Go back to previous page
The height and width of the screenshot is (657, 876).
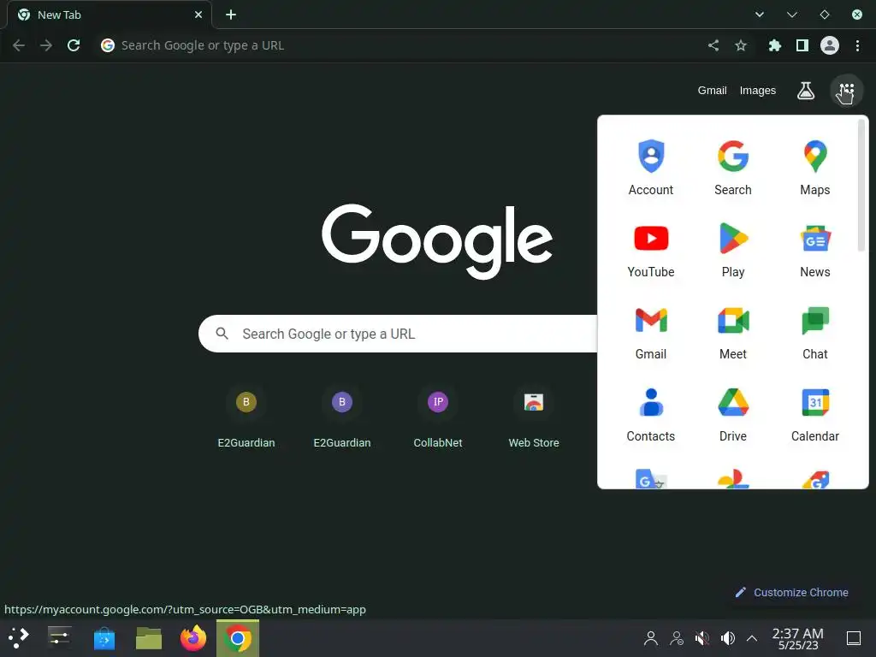(x=19, y=45)
